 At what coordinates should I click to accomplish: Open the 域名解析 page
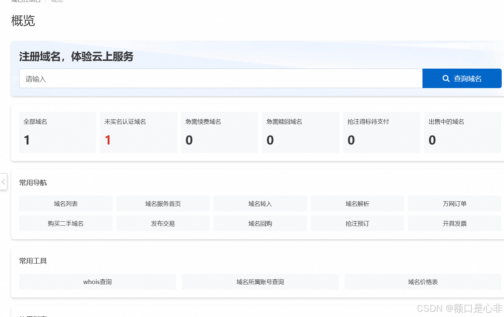(x=357, y=204)
